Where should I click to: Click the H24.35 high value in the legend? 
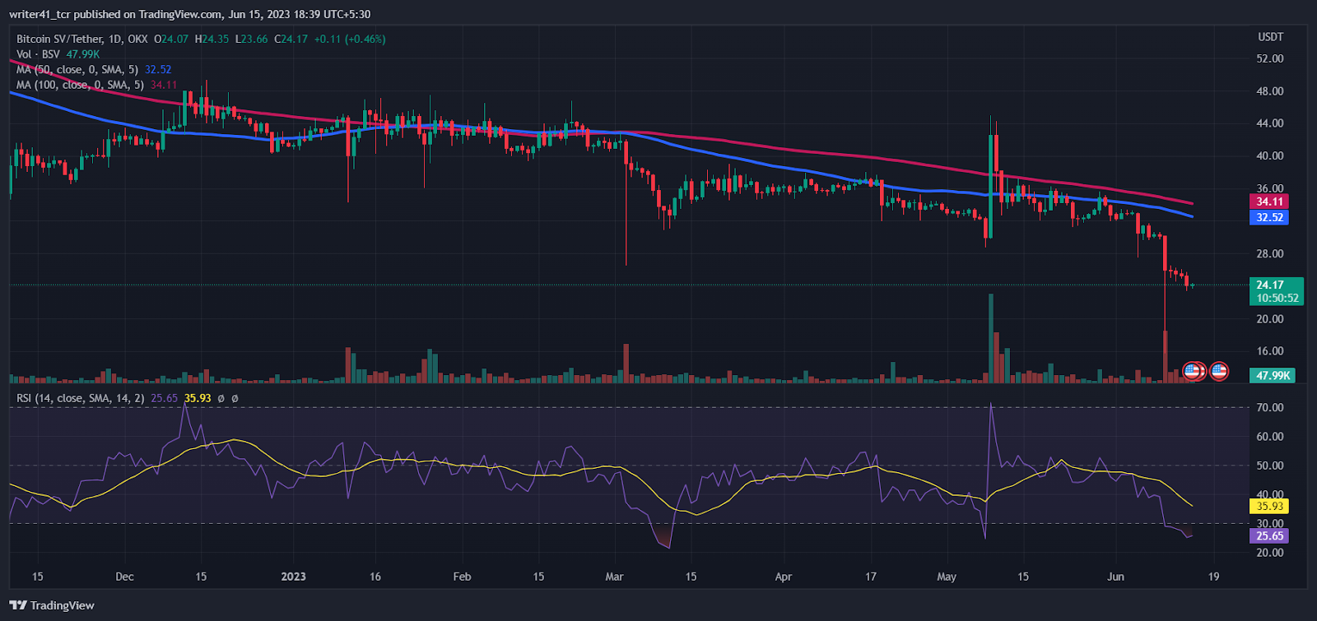coord(211,39)
